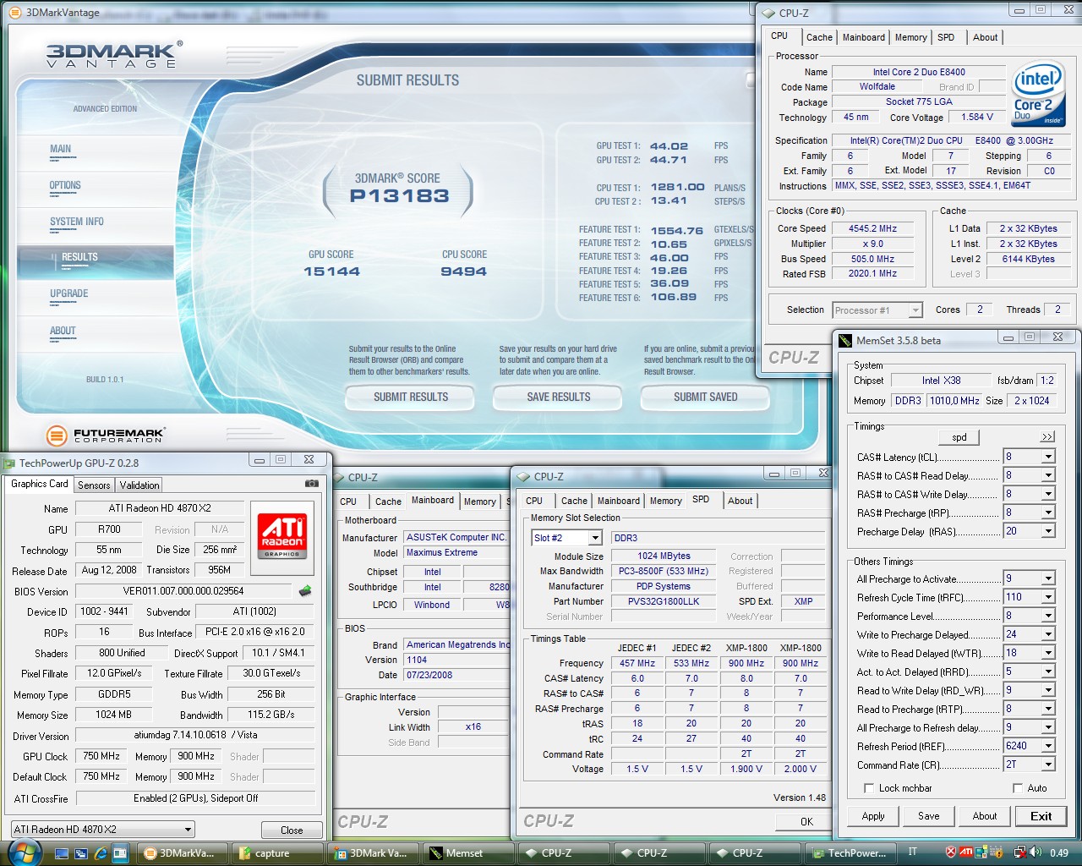Open the ATI Radeon HD 4870 X2 selector
Image resolution: width=1082 pixels, height=866 pixels.
pyautogui.click(x=102, y=830)
